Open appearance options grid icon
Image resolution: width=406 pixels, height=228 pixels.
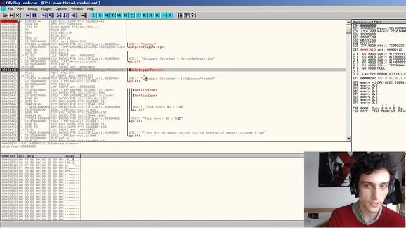point(187,15)
